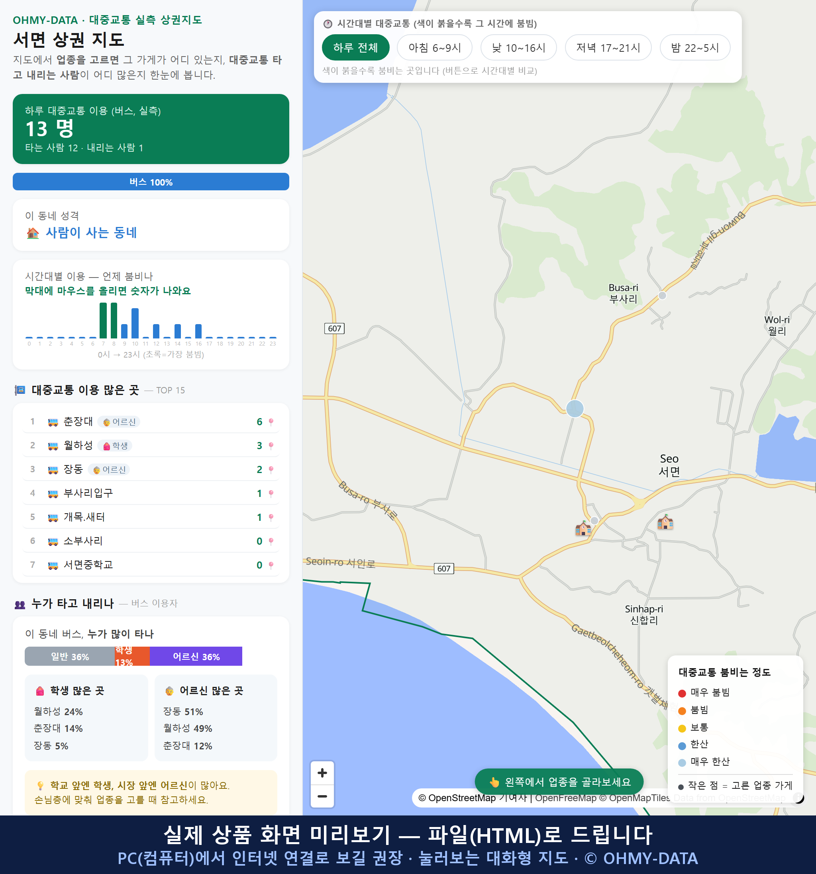Click the bus icon beside 춘장대
The image size is (816, 874).
point(53,422)
